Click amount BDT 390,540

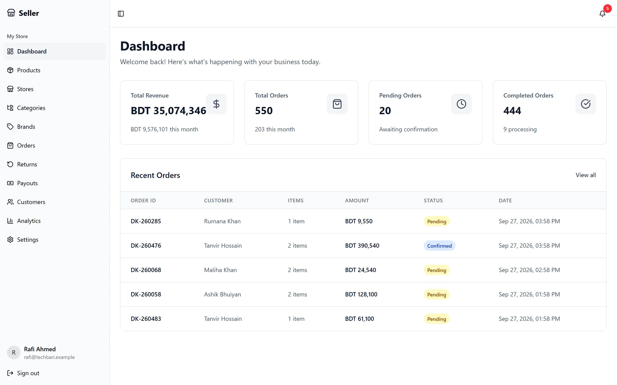[362, 245]
